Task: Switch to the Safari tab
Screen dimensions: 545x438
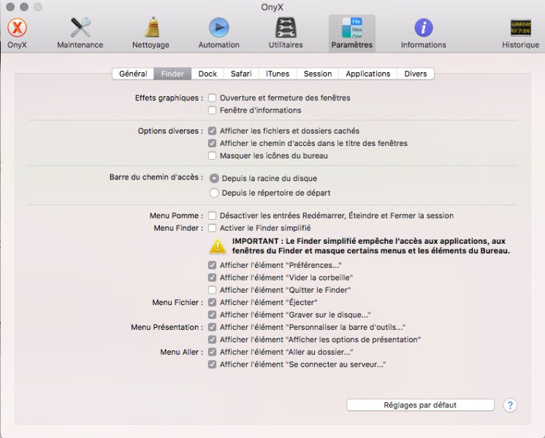Action: click(x=241, y=74)
